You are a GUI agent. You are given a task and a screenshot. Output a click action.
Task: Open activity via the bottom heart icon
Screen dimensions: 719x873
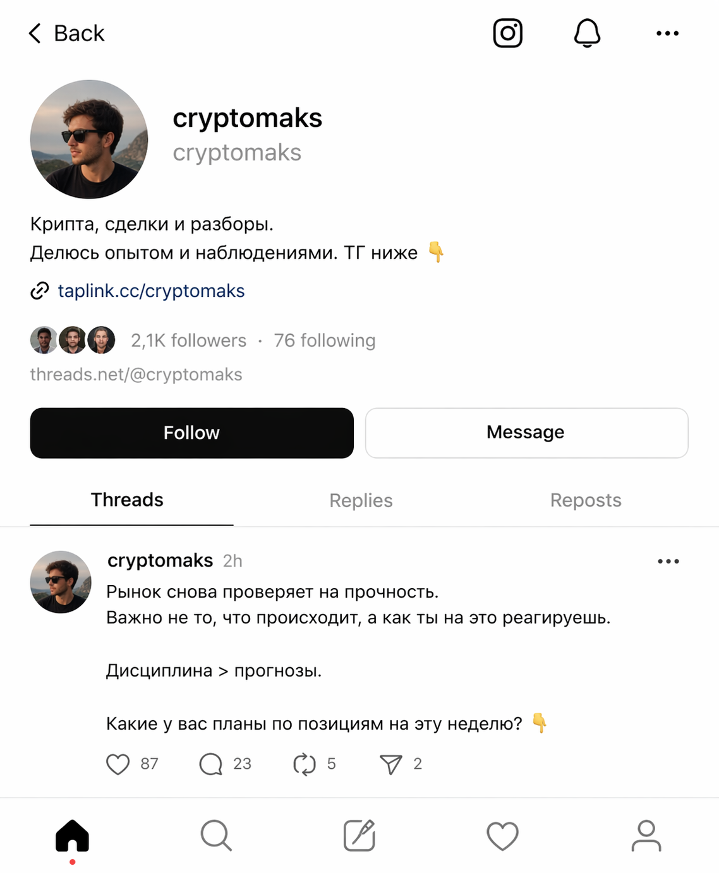(x=502, y=835)
